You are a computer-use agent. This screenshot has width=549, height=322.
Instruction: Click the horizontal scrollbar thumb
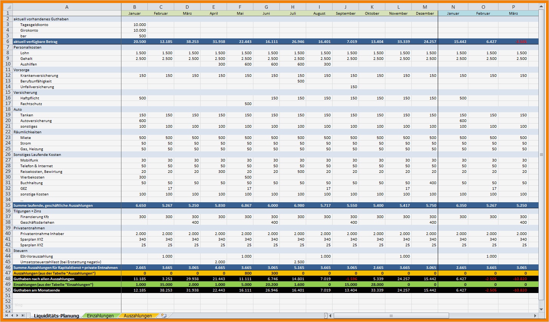point(391,316)
